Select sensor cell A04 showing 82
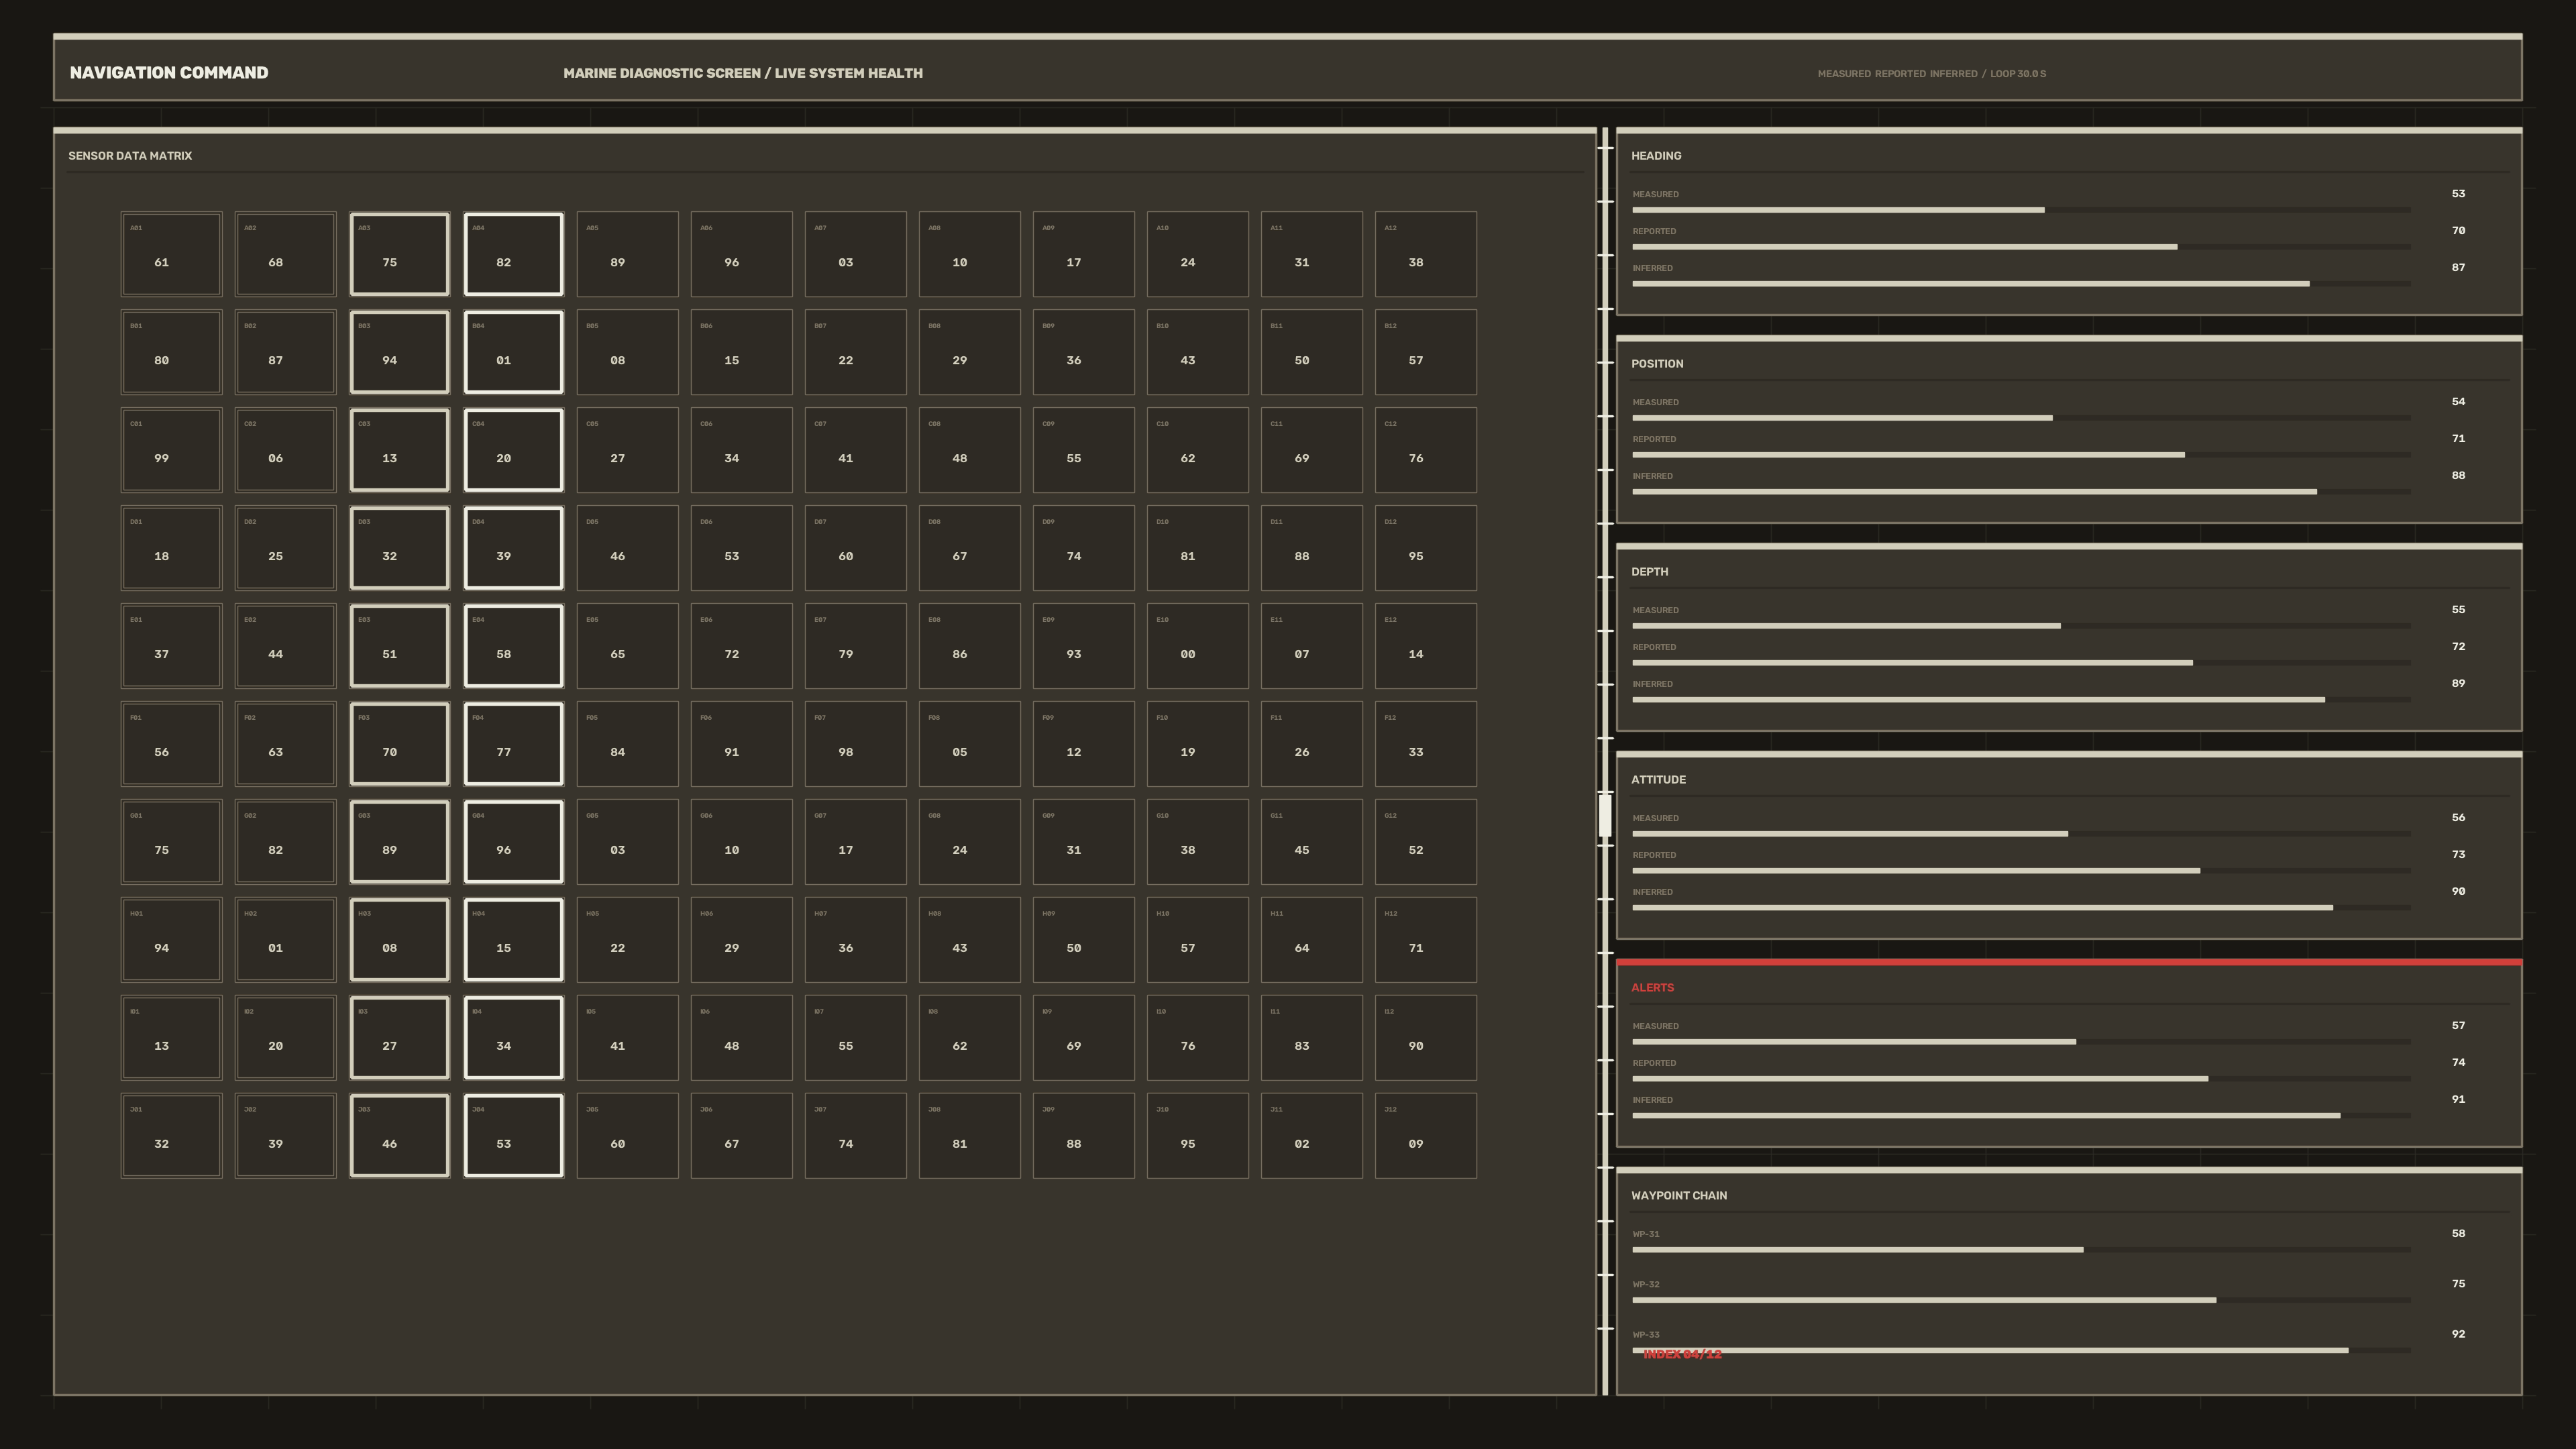This screenshot has height=1449, width=2576. (513, 254)
